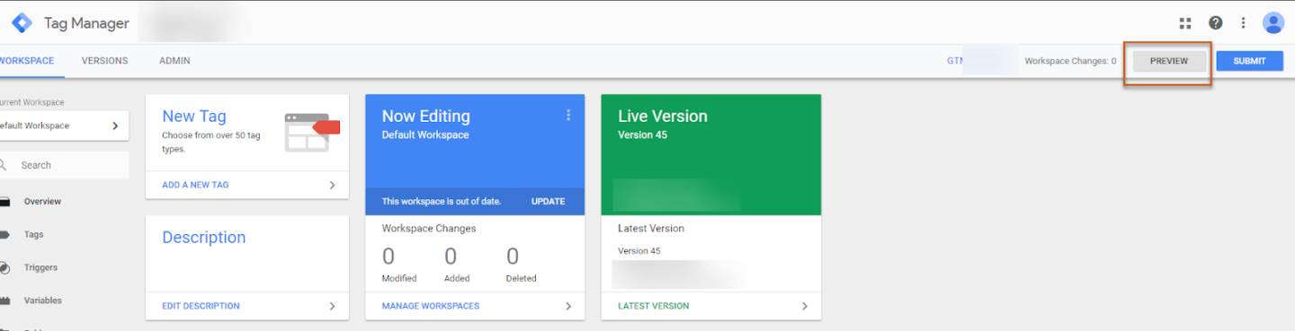This screenshot has width=1295, height=331.
Task: Click the Variables sidebar icon
Action: [4, 301]
